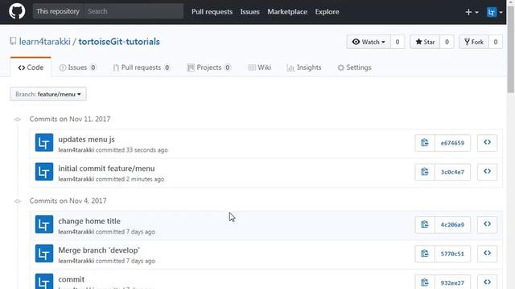Copy full SHA for commit 932ee27
This screenshot has width=515, height=289.
(x=425, y=282)
